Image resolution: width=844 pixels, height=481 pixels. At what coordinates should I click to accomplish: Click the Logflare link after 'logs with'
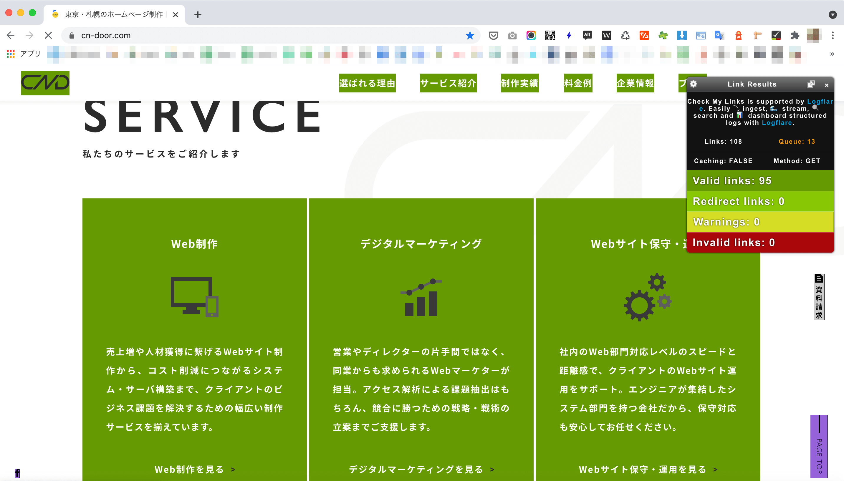[777, 122]
